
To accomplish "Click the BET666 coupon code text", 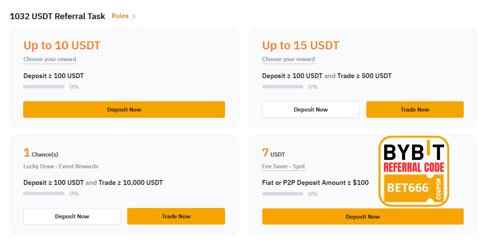I will [x=407, y=188].
